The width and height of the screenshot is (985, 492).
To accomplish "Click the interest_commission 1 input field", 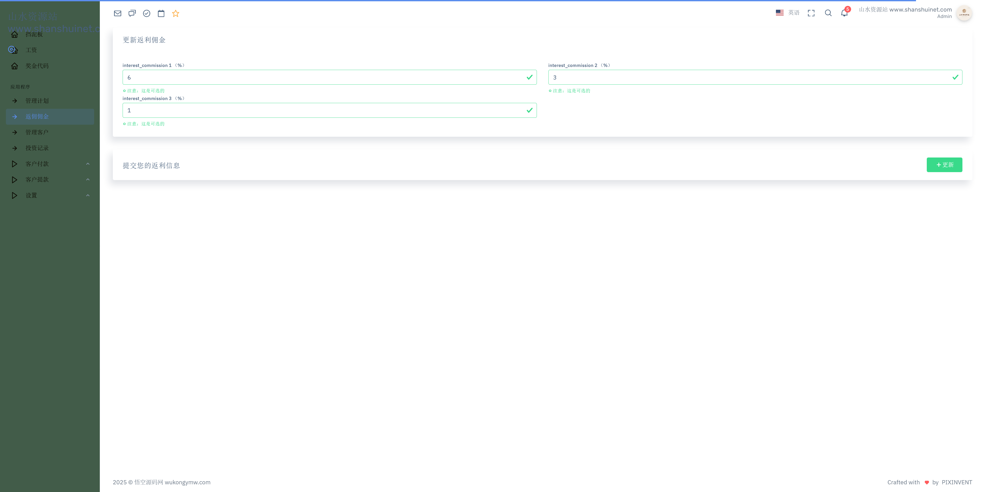I will click(325, 77).
